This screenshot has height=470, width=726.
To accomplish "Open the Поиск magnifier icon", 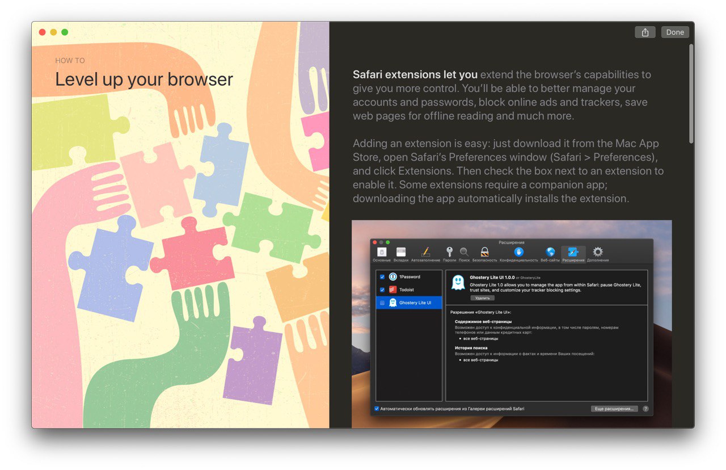I will coord(464,251).
